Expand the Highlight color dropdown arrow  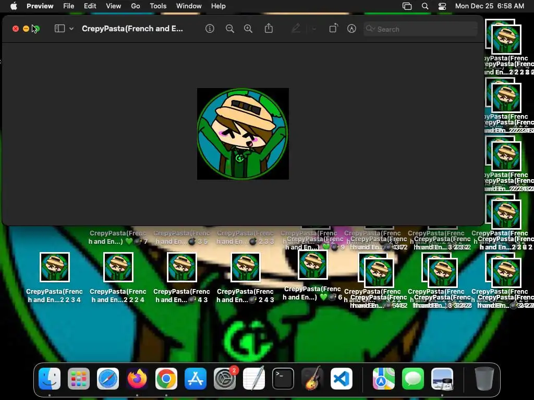314,29
